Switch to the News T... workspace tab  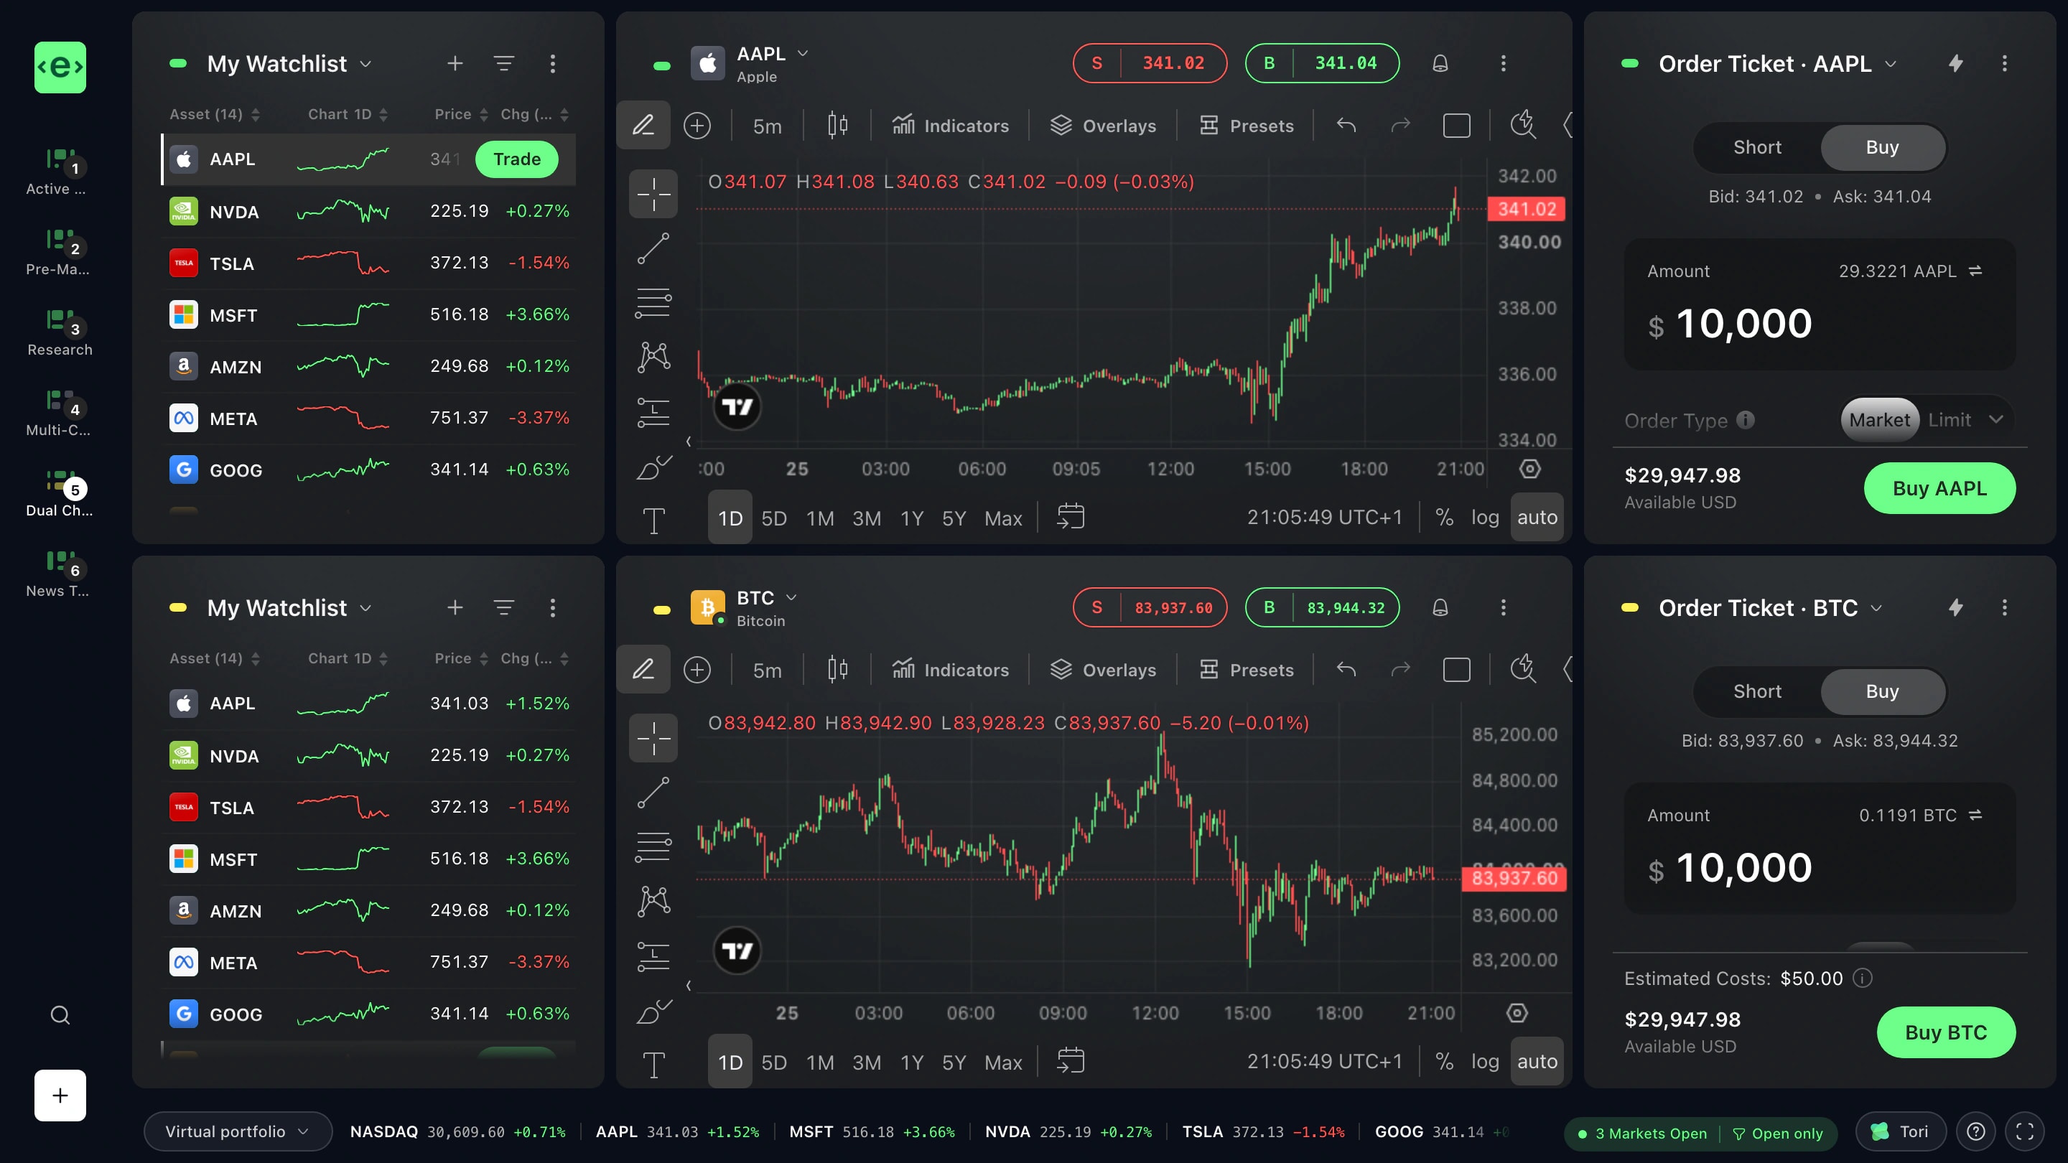pyautogui.click(x=60, y=574)
